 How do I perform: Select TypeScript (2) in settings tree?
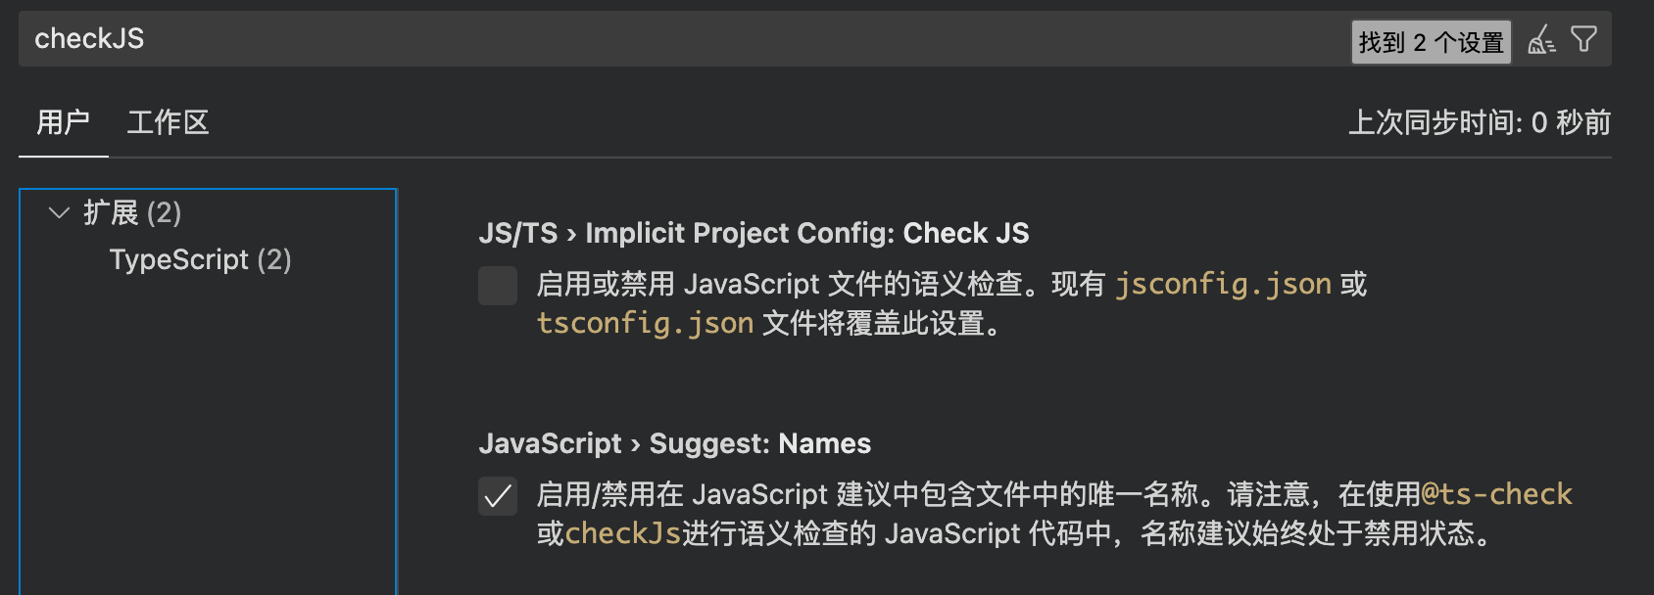point(201,259)
